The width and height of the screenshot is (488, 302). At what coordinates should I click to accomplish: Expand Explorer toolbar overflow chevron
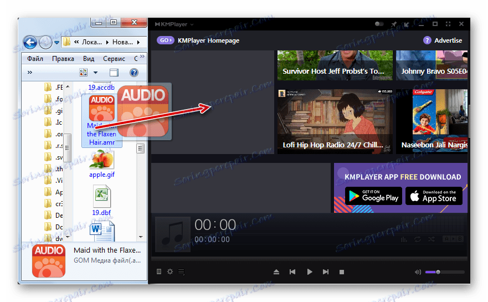point(29,73)
